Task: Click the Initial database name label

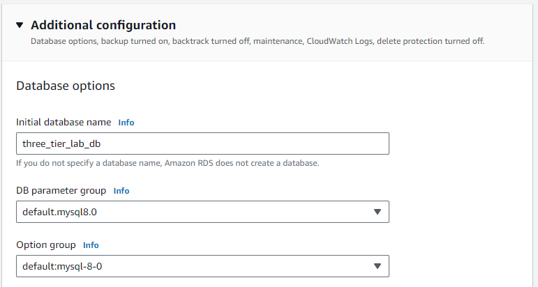Action: pyautogui.click(x=63, y=122)
